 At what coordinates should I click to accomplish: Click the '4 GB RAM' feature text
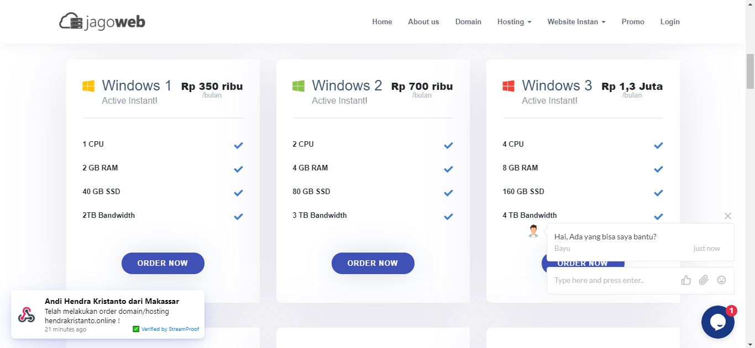310,168
